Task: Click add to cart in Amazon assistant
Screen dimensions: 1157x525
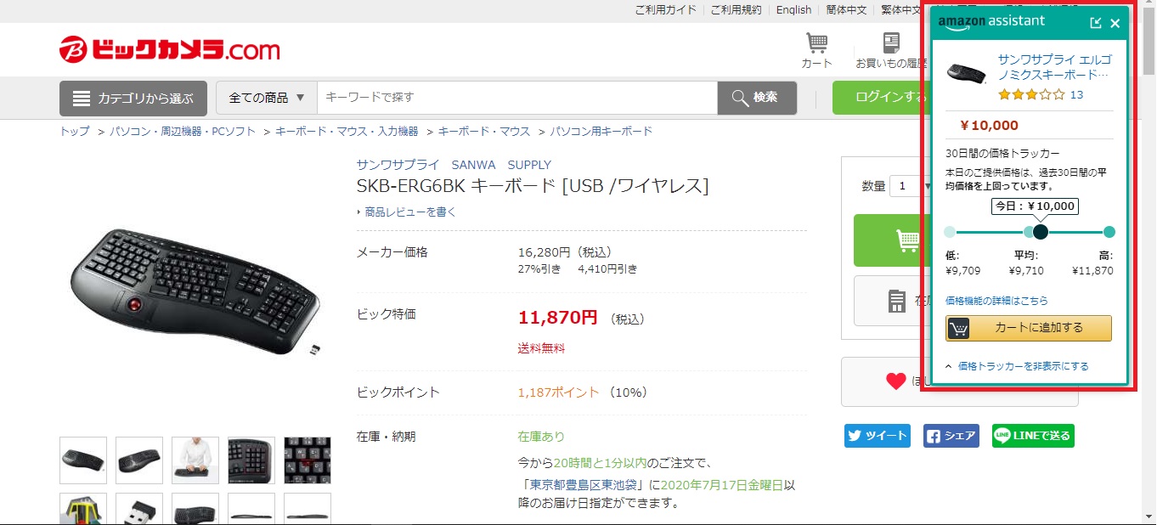Action: coord(1028,328)
